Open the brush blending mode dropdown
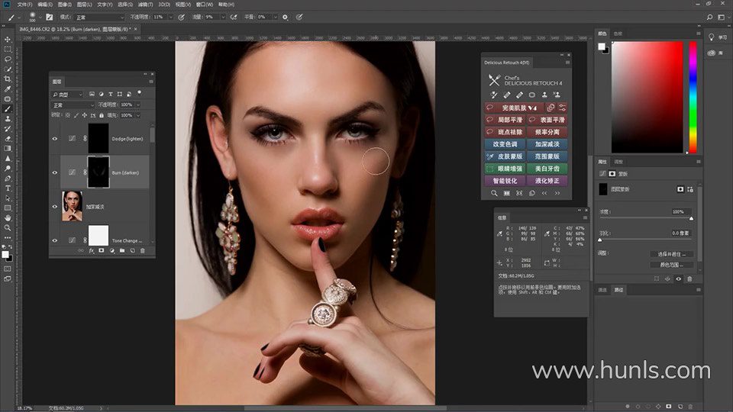 tap(99, 18)
